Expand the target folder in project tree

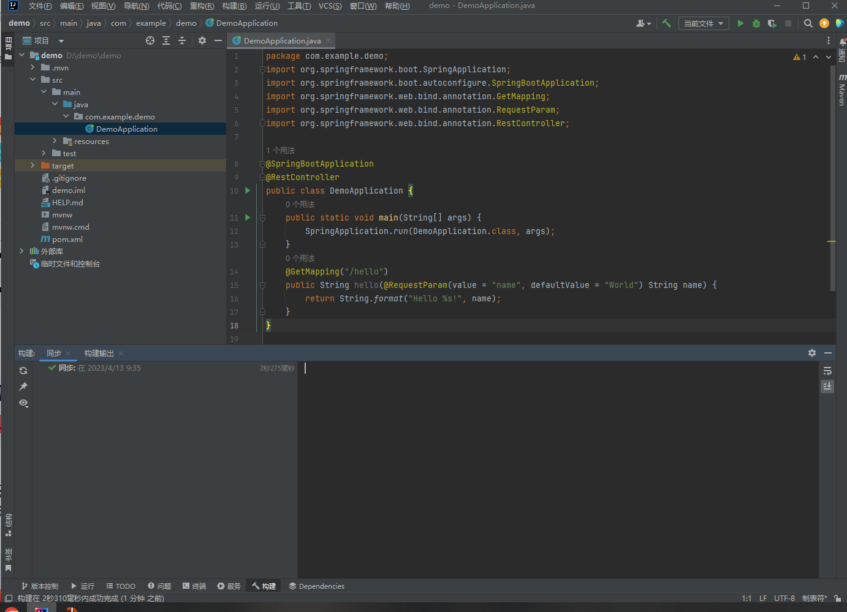pyautogui.click(x=32, y=165)
